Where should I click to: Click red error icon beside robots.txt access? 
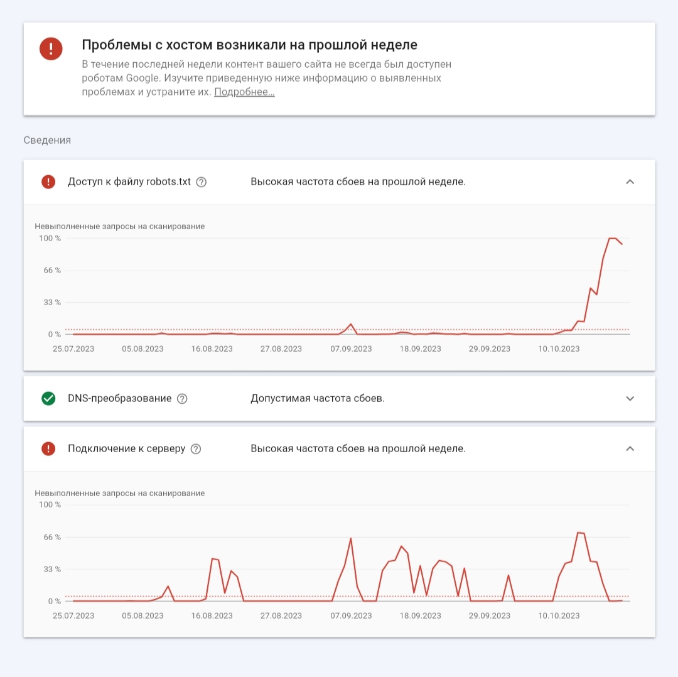(48, 182)
